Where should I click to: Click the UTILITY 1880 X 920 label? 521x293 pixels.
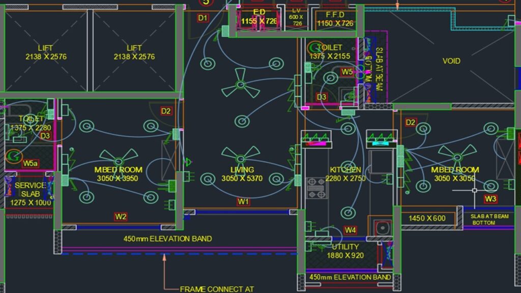(x=345, y=251)
